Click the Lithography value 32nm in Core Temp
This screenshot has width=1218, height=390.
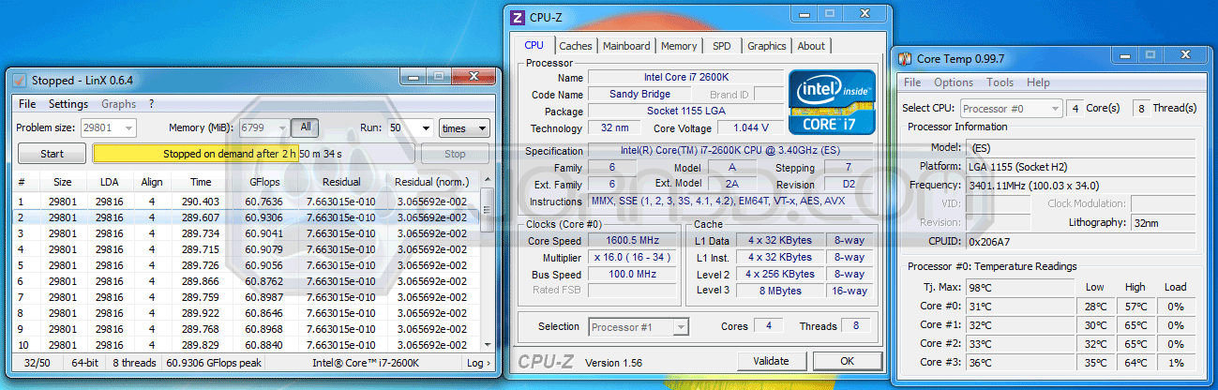pos(1162,223)
